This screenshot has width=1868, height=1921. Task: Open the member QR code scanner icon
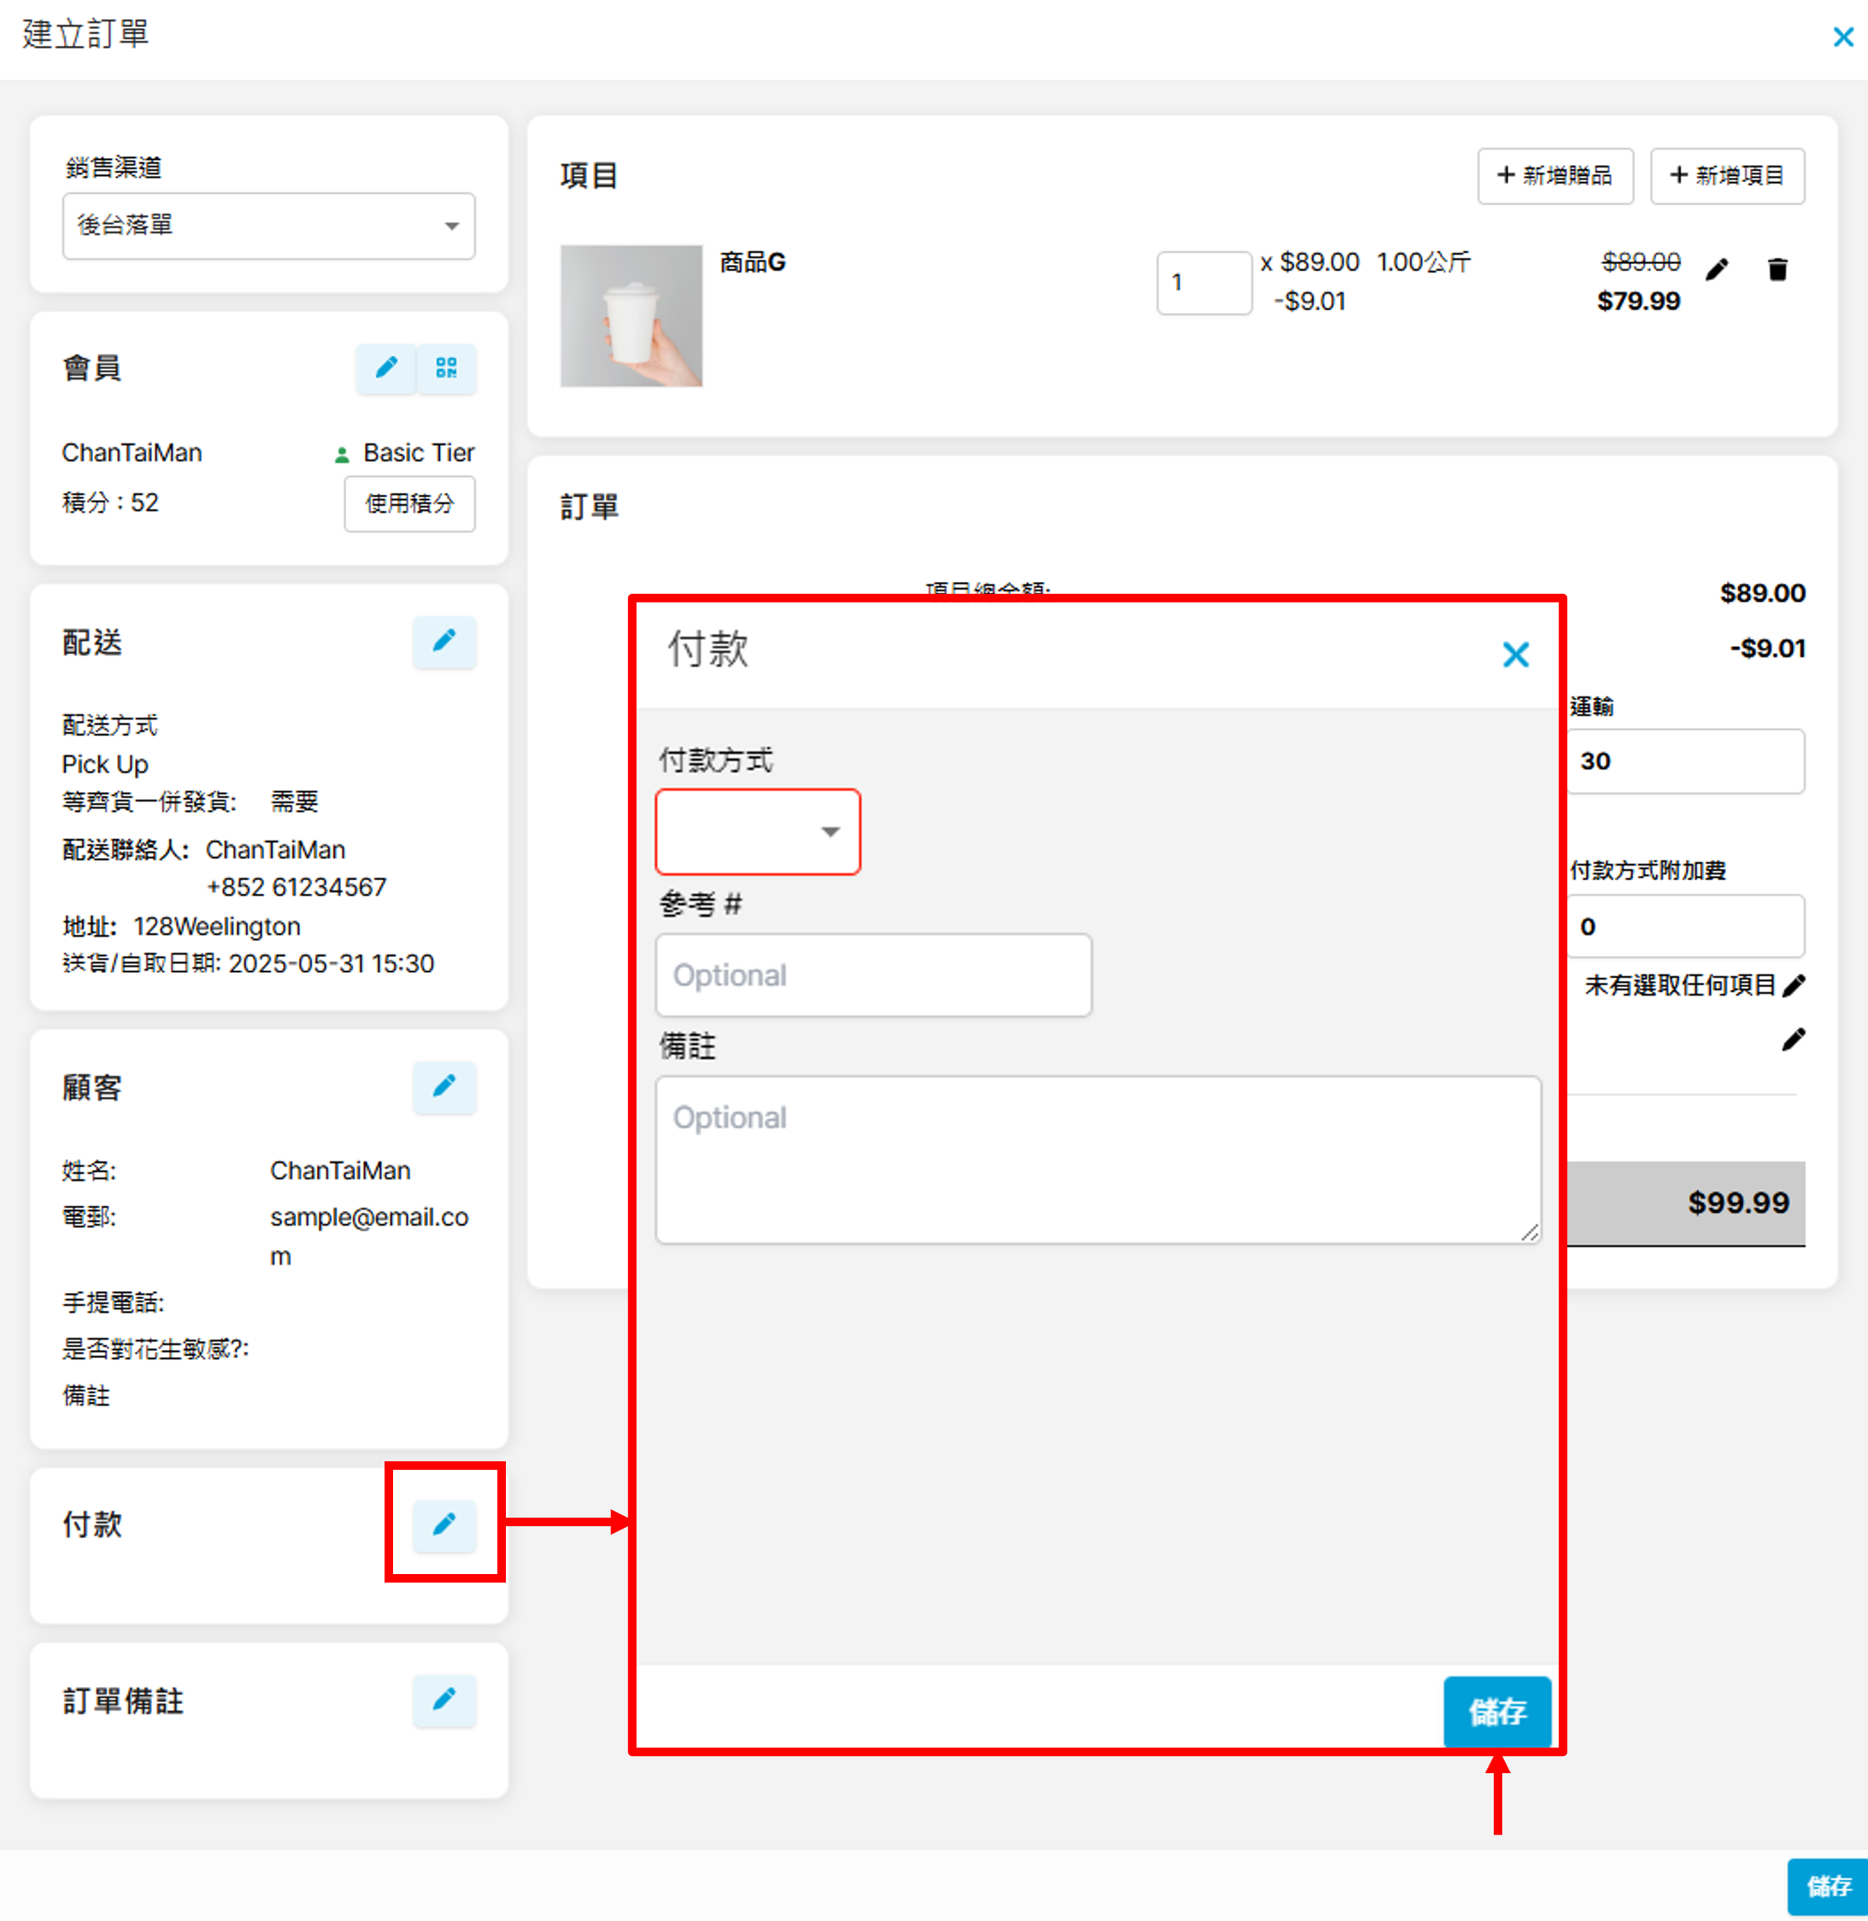[446, 368]
